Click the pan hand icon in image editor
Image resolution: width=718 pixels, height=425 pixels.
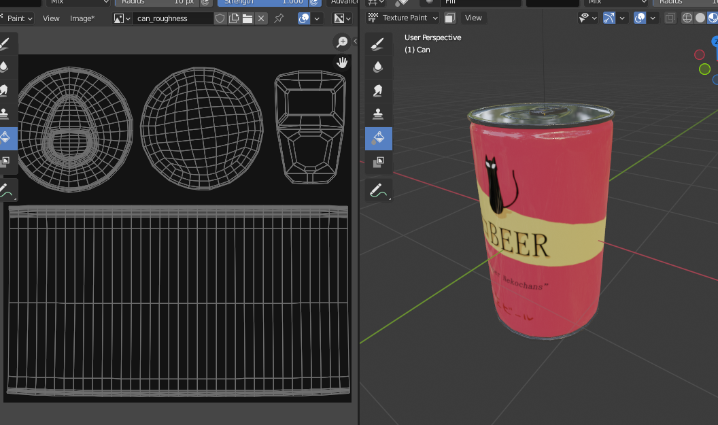pyautogui.click(x=342, y=63)
